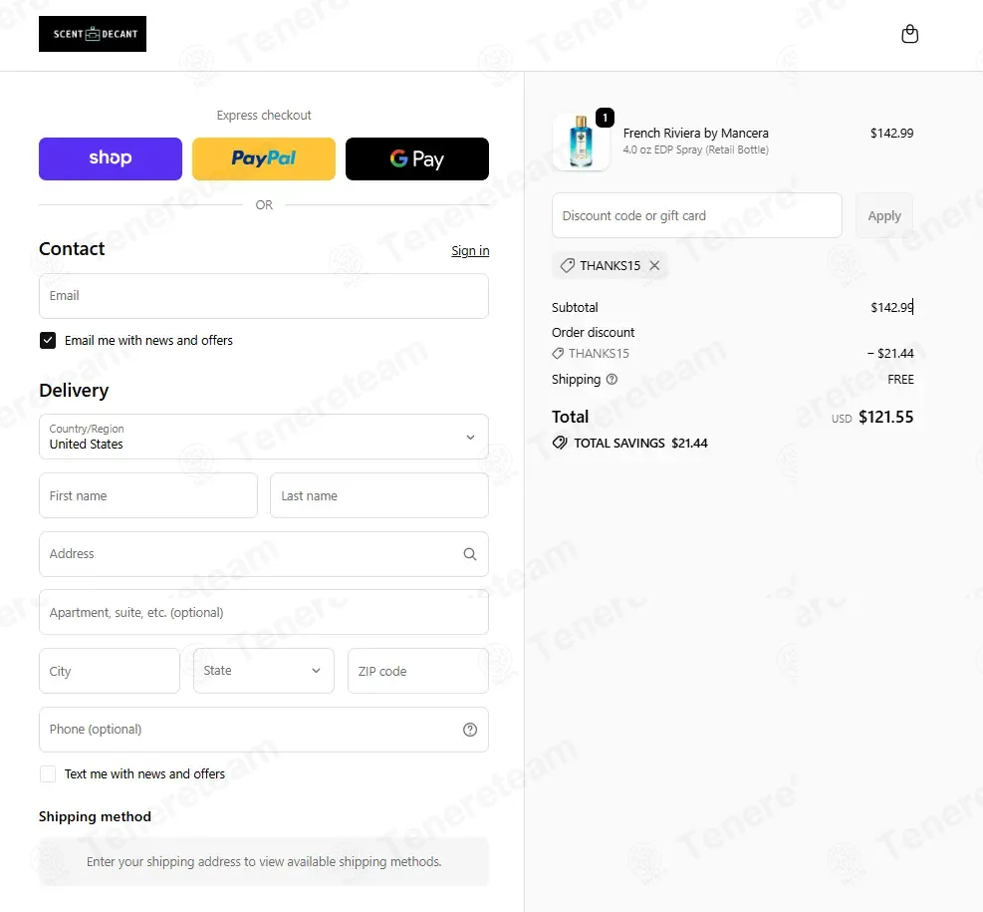This screenshot has height=912, width=983.
Task: Open the shopping bag cart icon
Action: tap(909, 34)
